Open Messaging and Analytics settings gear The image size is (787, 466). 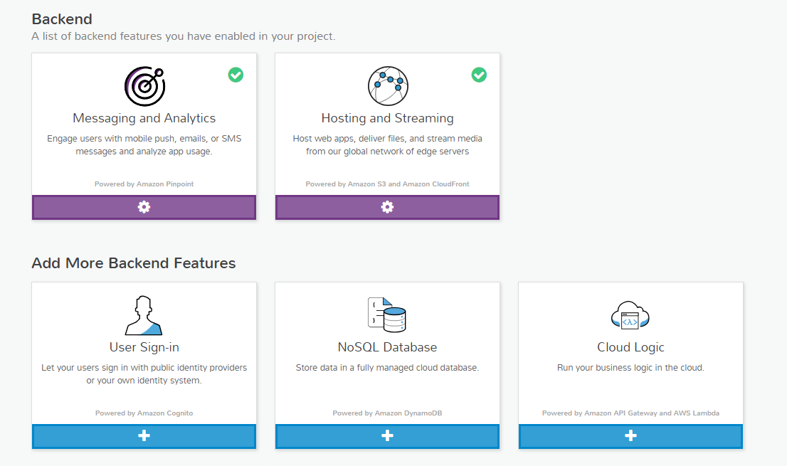(x=144, y=207)
